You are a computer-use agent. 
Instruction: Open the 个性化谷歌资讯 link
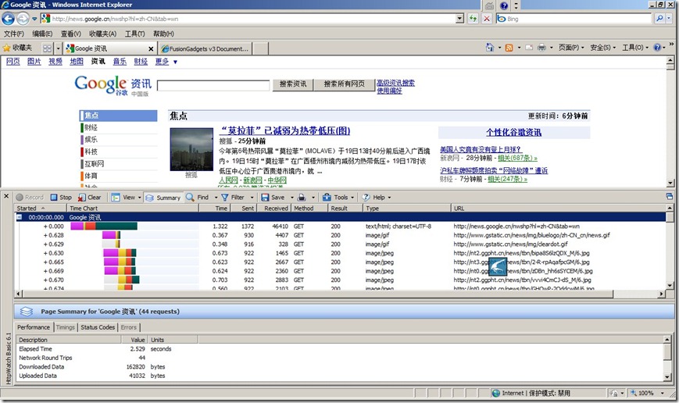pos(513,133)
